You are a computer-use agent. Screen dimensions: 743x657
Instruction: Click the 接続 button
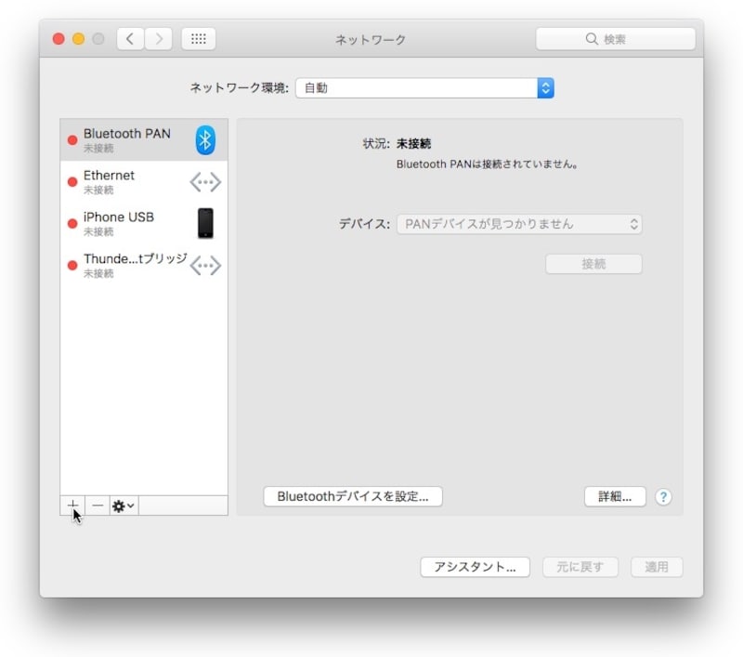pyautogui.click(x=593, y=264)
